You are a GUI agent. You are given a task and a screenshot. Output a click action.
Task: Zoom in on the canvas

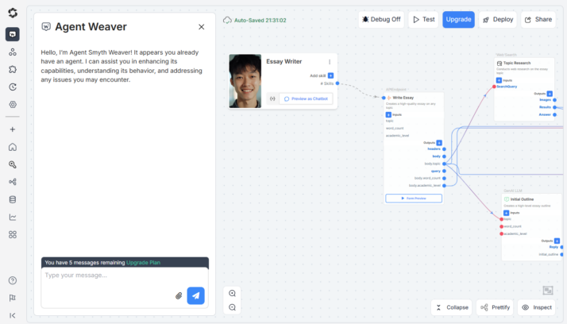tap(232, 293)
